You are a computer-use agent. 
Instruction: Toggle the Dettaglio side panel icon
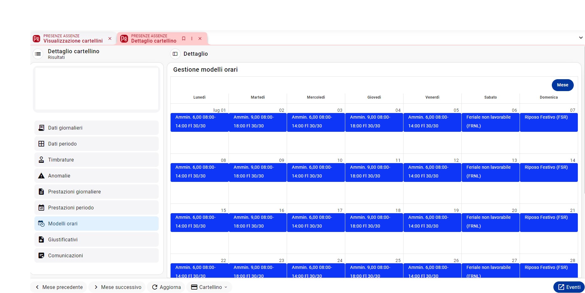pos(175,54)
